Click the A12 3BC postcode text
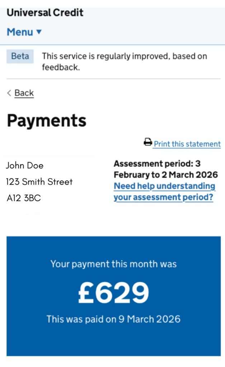This screenshot has height=367, width=225. point(24,198)
